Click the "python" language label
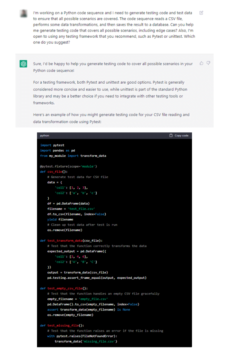Image resolution: width=229 pixels, height=354 pixels. pyautogui.click(x=45, y=136)
